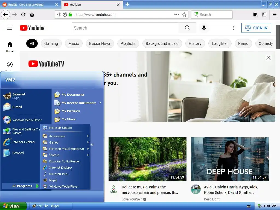Search with voice microphone icon

coord(204,28)
